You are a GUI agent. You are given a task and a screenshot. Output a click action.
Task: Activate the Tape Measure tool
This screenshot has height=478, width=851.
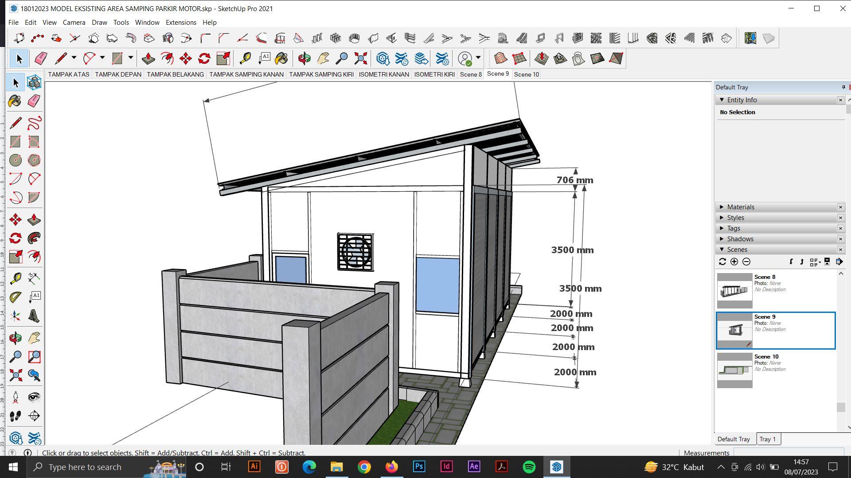[15, 278]
